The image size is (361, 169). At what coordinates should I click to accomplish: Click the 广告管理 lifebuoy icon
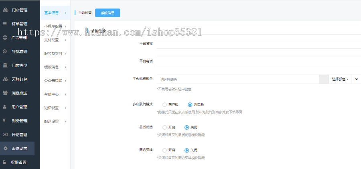(x=5, y=38)
